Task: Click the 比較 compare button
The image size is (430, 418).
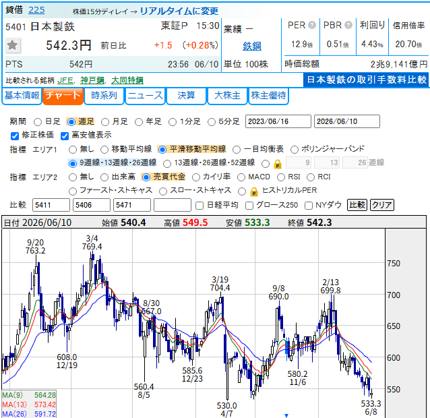Action: pos(357,205)
